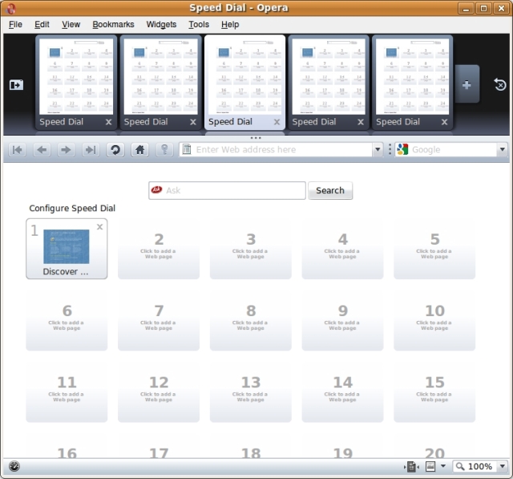Add a web page to speed dial 12
This screenshot has height=479, width=513.
(159, 392)
